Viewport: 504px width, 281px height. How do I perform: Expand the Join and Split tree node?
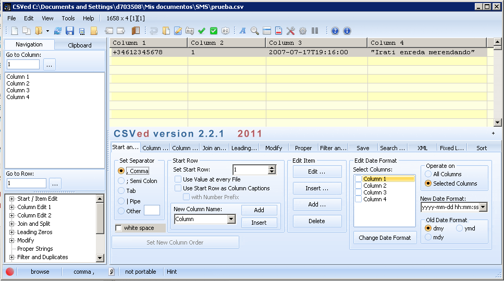(11, 224)
